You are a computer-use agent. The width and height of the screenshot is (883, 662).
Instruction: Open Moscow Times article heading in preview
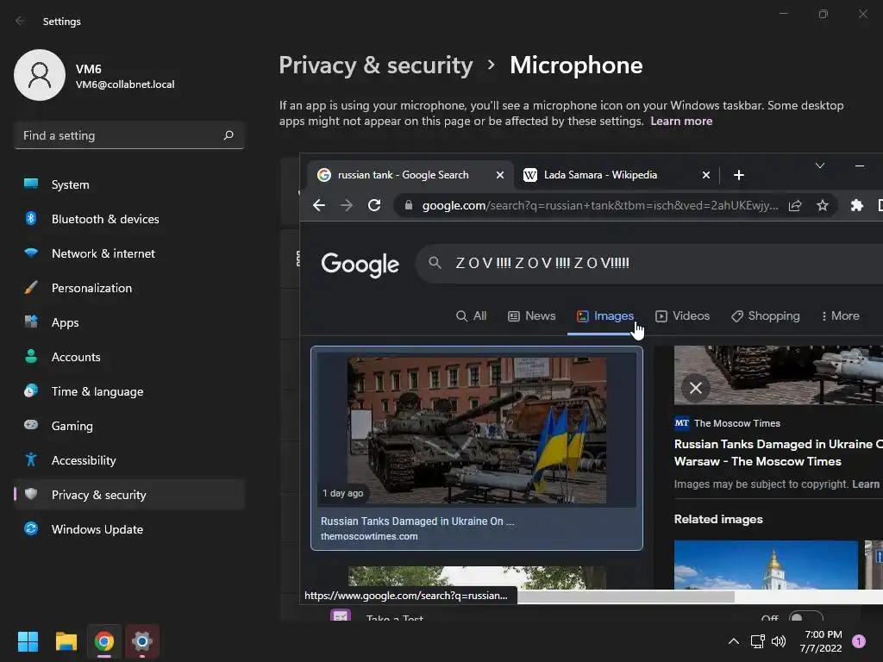[x=779, y=453]
